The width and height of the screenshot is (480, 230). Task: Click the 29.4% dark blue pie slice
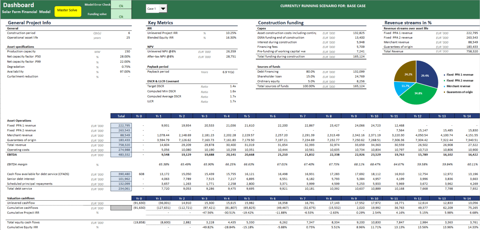coord(425,76)
